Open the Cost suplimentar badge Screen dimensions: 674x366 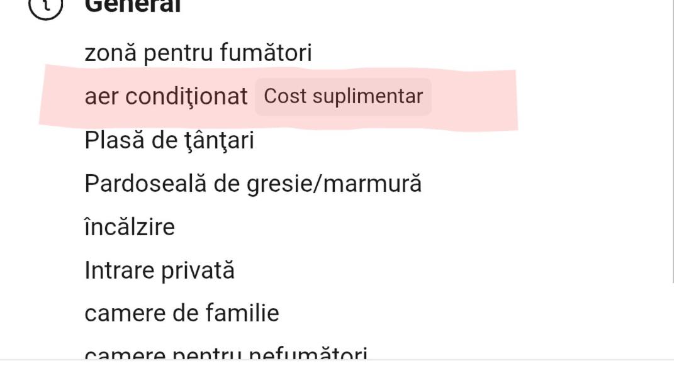(x=344, y=96)
